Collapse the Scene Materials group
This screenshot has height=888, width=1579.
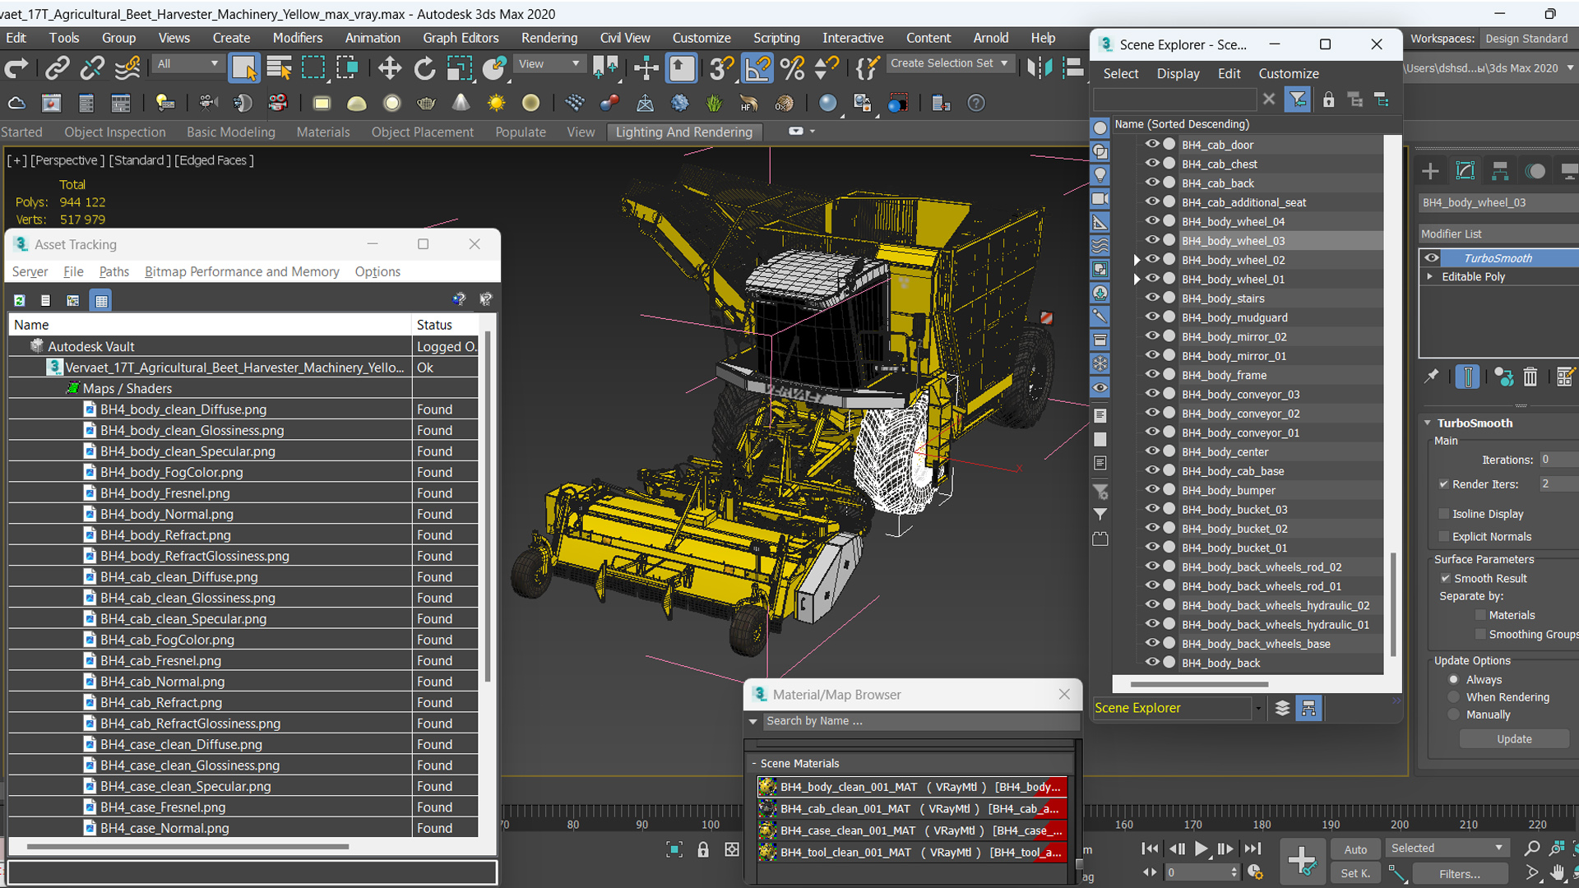pos(753,764)
